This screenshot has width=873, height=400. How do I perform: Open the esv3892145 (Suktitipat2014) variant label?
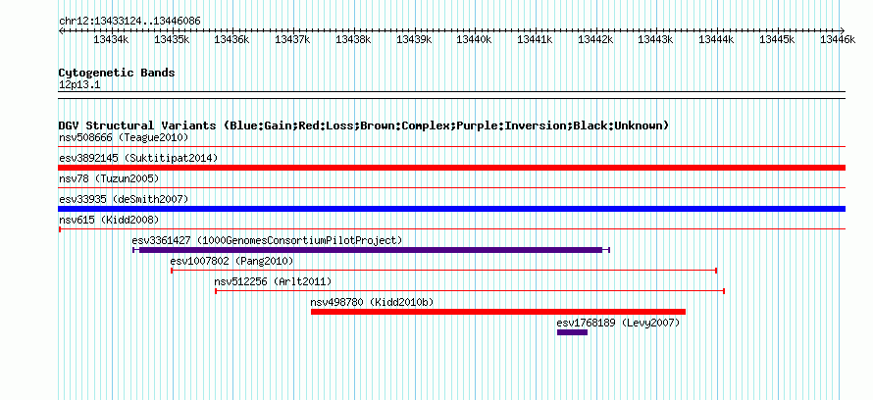pyautogui.click(x=138, y=158)
